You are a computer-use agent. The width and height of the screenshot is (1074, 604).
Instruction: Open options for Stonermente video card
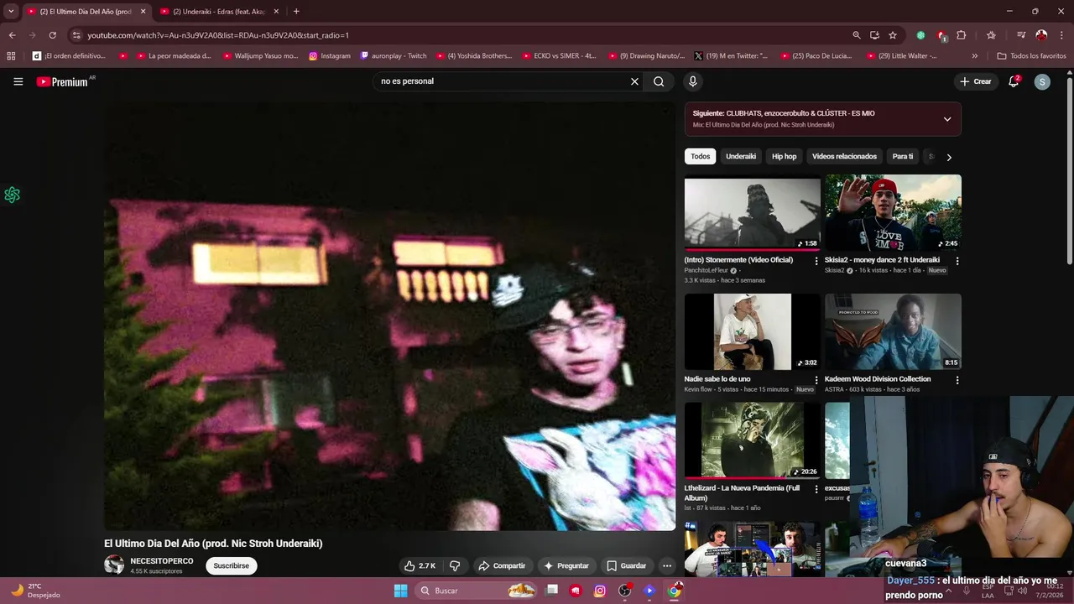(816, 261)
